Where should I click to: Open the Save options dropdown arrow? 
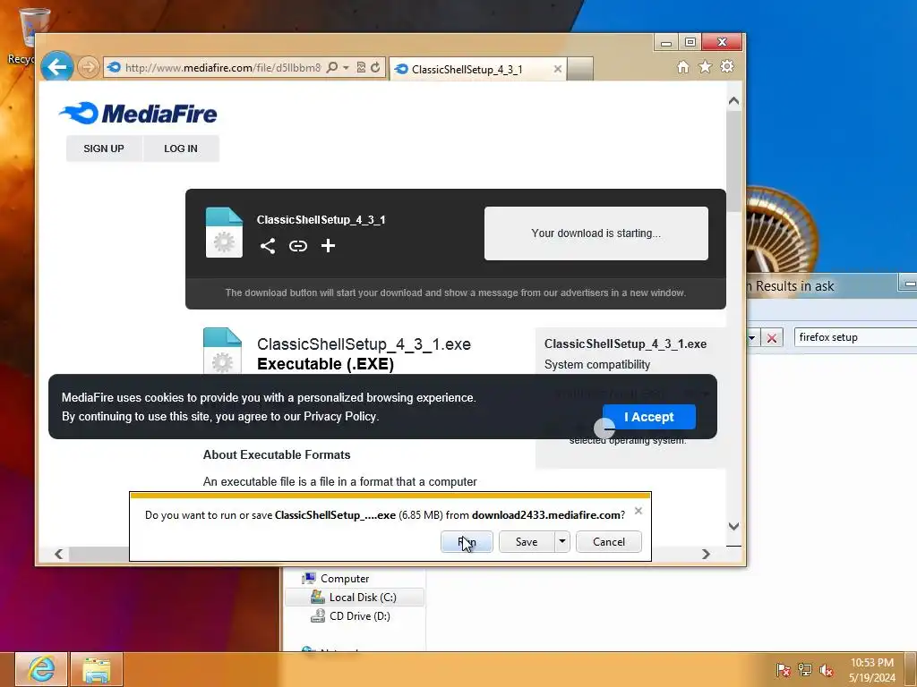(x=562, y=541)
